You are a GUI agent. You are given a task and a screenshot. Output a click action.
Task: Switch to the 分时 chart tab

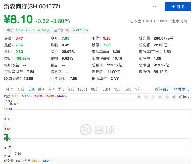10,89
